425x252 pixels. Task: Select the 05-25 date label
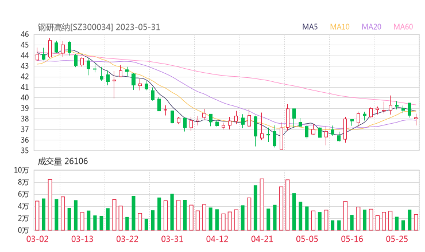click(x=397, y=239)
